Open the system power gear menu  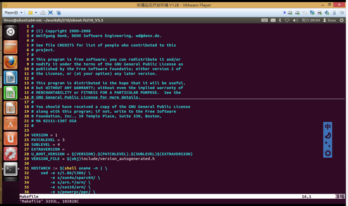point(342,20)
